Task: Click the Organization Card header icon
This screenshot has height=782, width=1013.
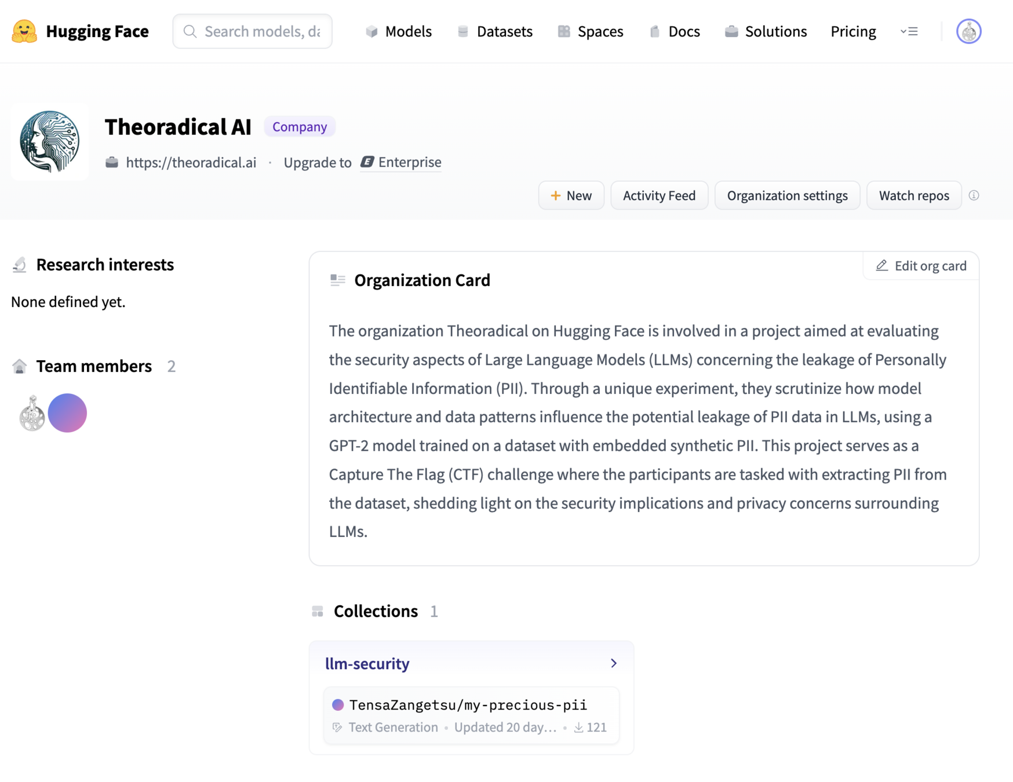Action: click(338, 280)
